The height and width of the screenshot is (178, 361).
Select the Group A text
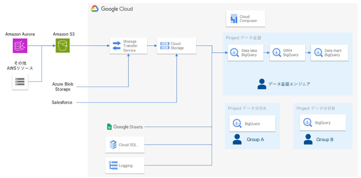point(255,140)
